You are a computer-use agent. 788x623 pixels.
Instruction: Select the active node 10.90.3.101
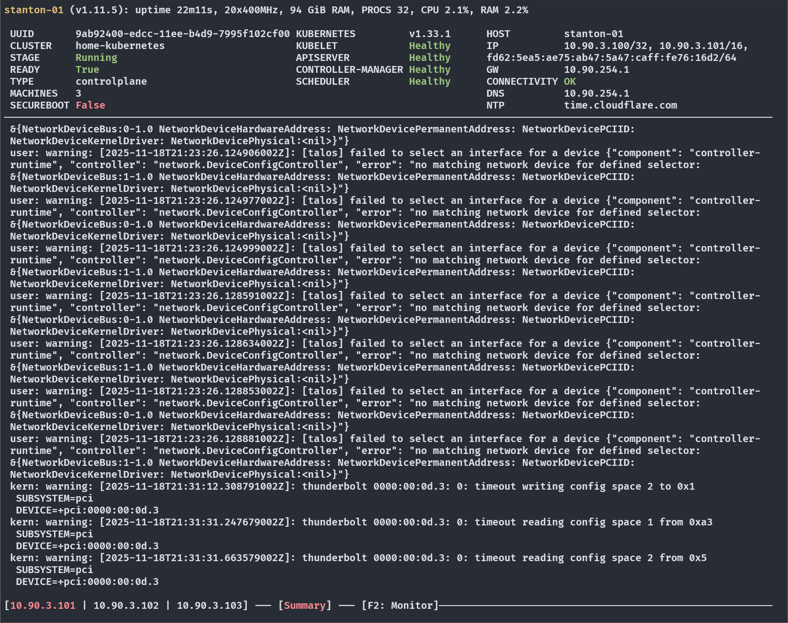42,605
